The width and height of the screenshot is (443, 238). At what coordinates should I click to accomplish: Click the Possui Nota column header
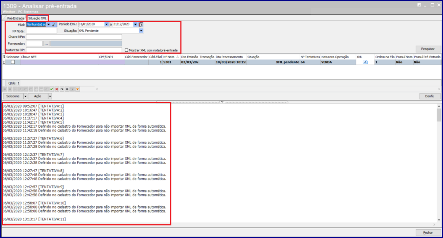404,57
